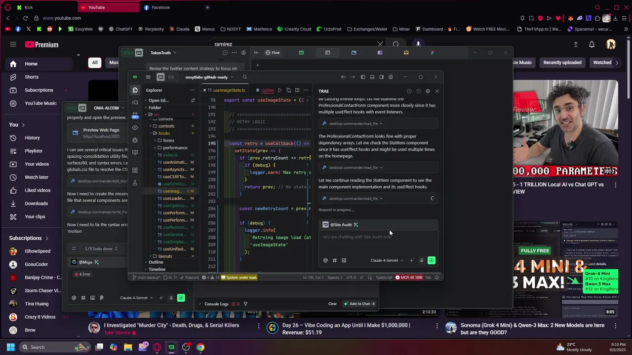Toggle the Trae secondary sidebar layout icon

pos(381,77)
